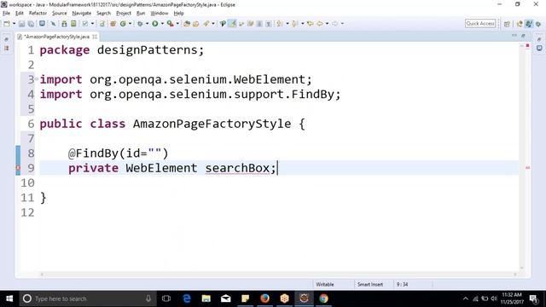Screen dimensions: 546x307
Task: Expand the External Tools dropdown arrow
Action: pos(177,24)
